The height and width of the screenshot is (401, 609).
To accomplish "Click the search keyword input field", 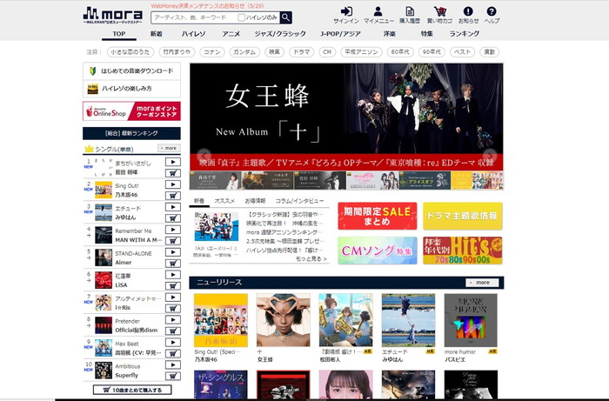I will click(194, 17).
